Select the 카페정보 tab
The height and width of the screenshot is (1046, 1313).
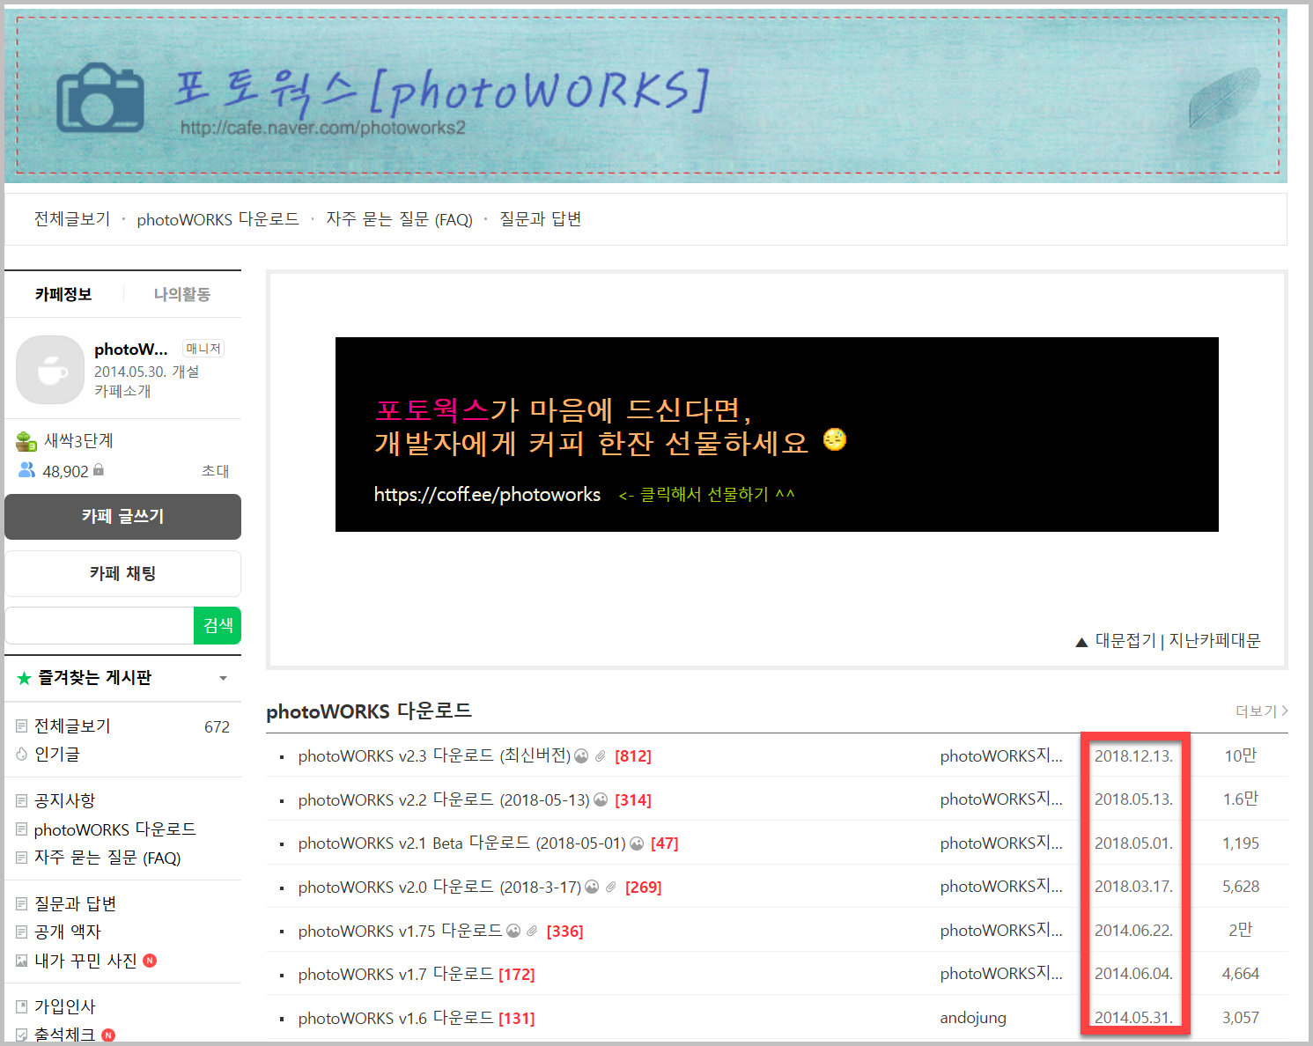(x=63, y=294)
